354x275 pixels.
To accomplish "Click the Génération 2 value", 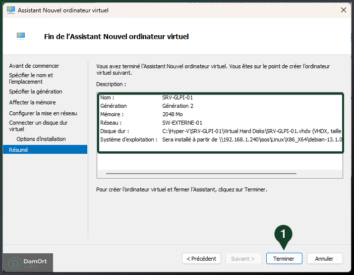I will [x=177, y=106].
